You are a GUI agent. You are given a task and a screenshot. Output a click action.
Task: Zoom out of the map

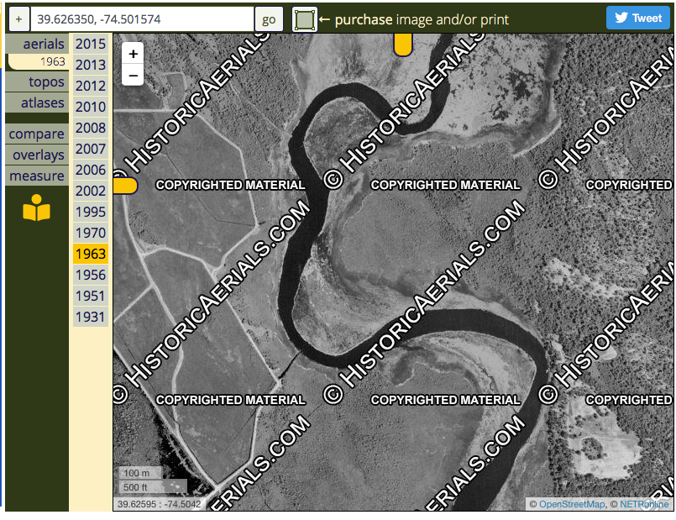click(133, 76)
